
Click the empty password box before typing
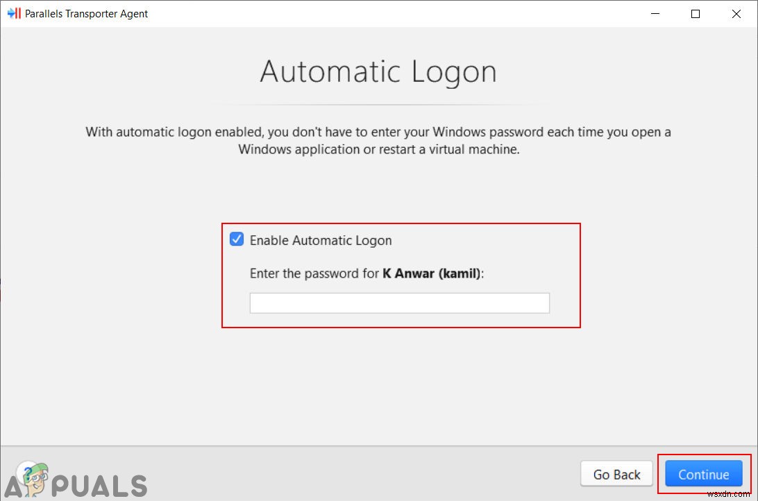398,303
